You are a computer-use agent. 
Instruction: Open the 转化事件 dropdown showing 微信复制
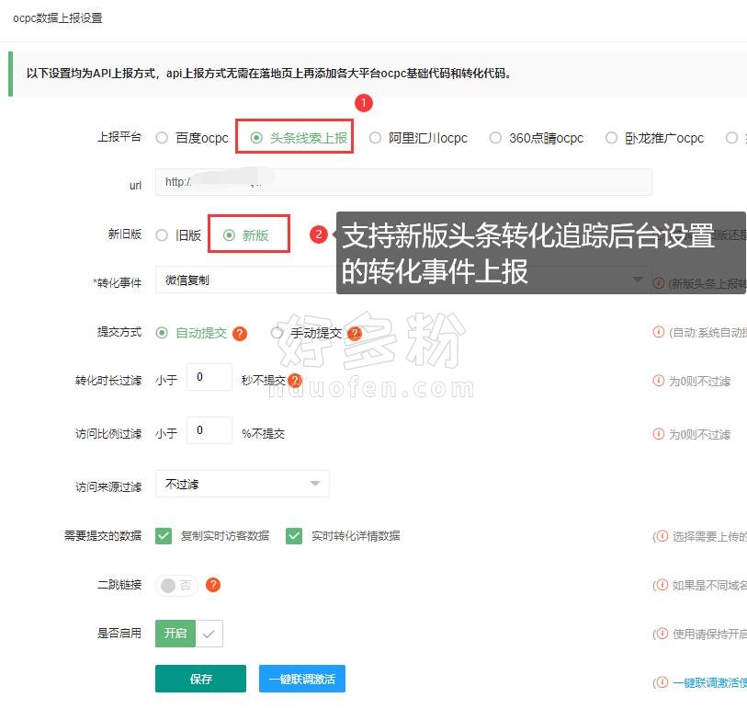tap(403, 280)
